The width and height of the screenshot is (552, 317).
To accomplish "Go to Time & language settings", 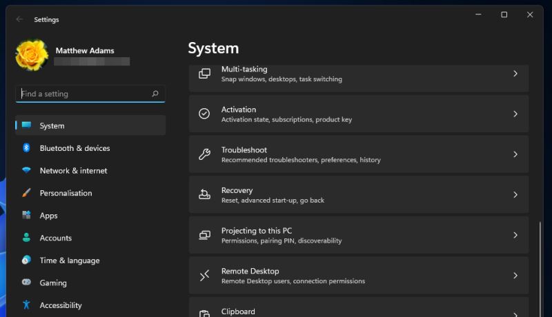I will coord(69,260).
